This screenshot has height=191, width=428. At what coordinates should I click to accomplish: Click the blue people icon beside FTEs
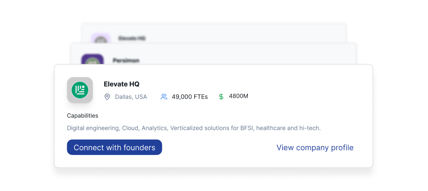[164, 97]
